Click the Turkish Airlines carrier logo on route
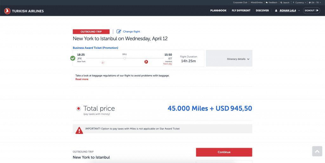The width and height of the screenshot is (325, 163). coord(146,62)
